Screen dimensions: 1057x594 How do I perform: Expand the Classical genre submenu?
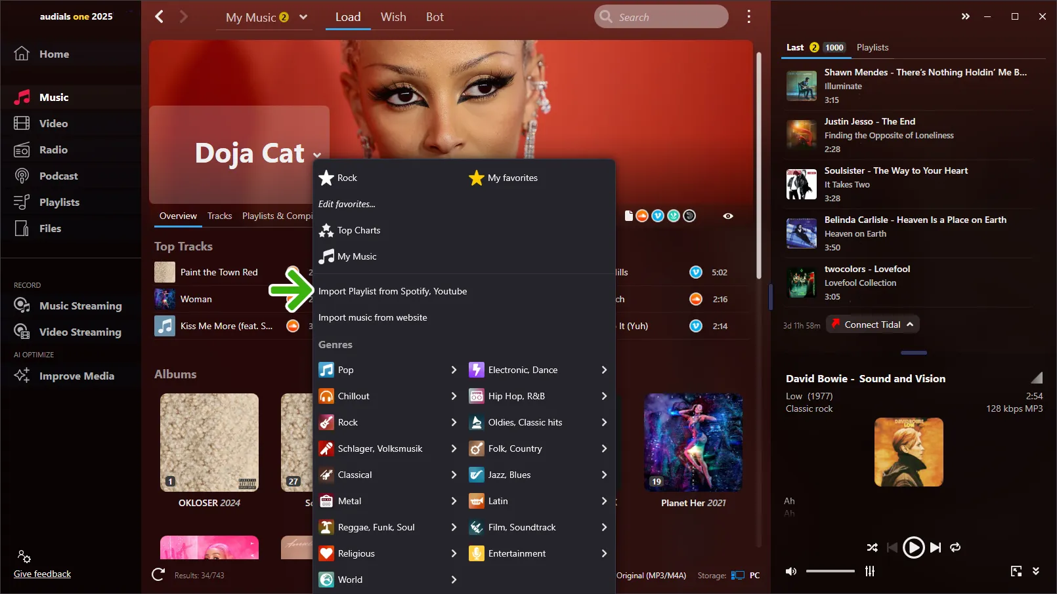(454, 475)
